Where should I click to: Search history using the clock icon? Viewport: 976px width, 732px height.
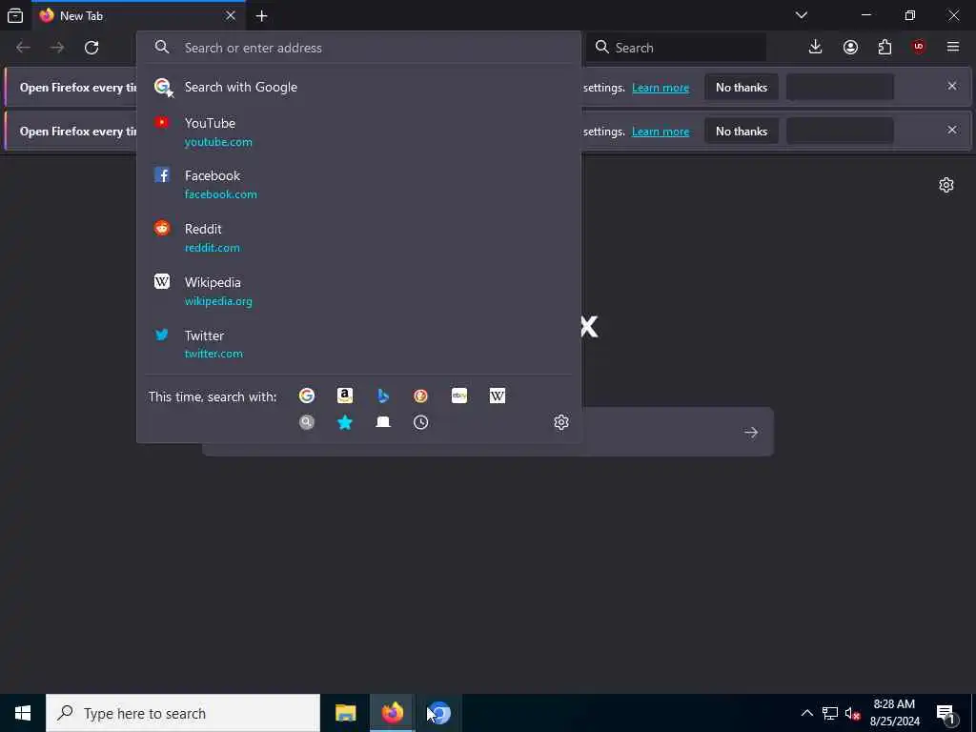pos(420,422)
